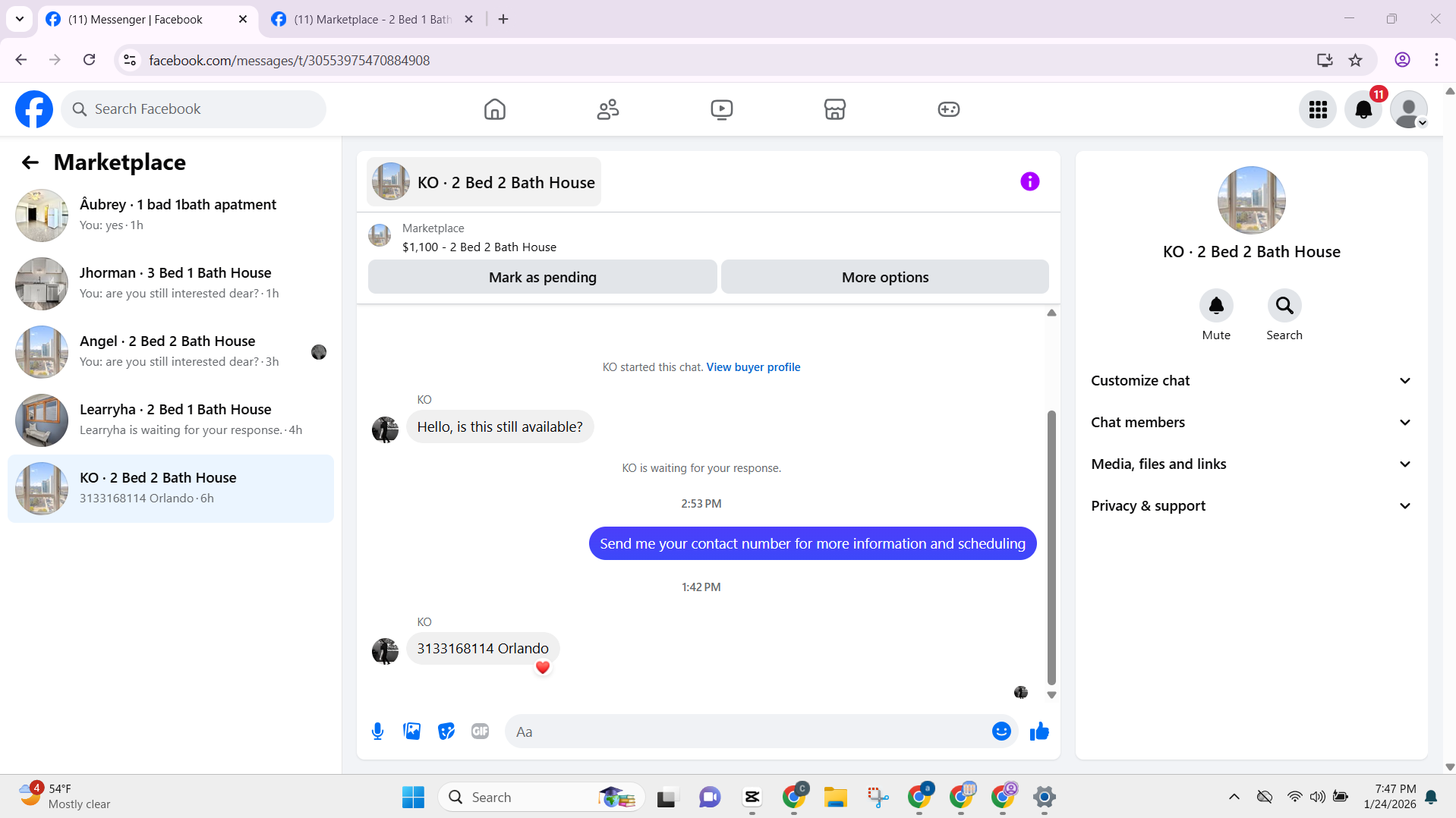
Task: Mute this conversation with bell button
Action: [1216, 306]
